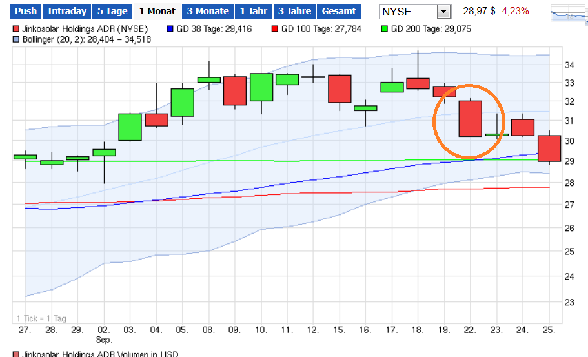Click the 02. Sep date axis label
The image size is (588, 357).
pyautogui.click(x=104, y=334)
